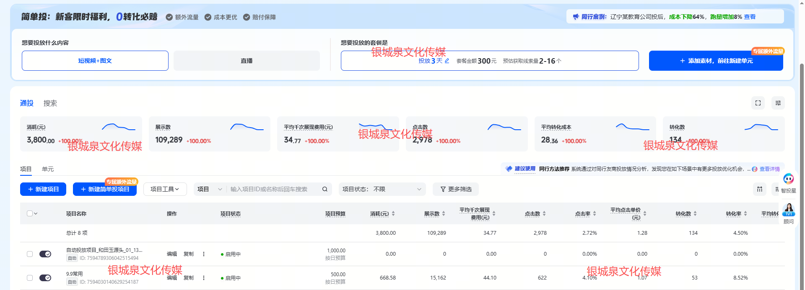Open 查看 link in 同行案例 banner
Image resolution: width=805 pixels, height=290 pixels.
750,17
